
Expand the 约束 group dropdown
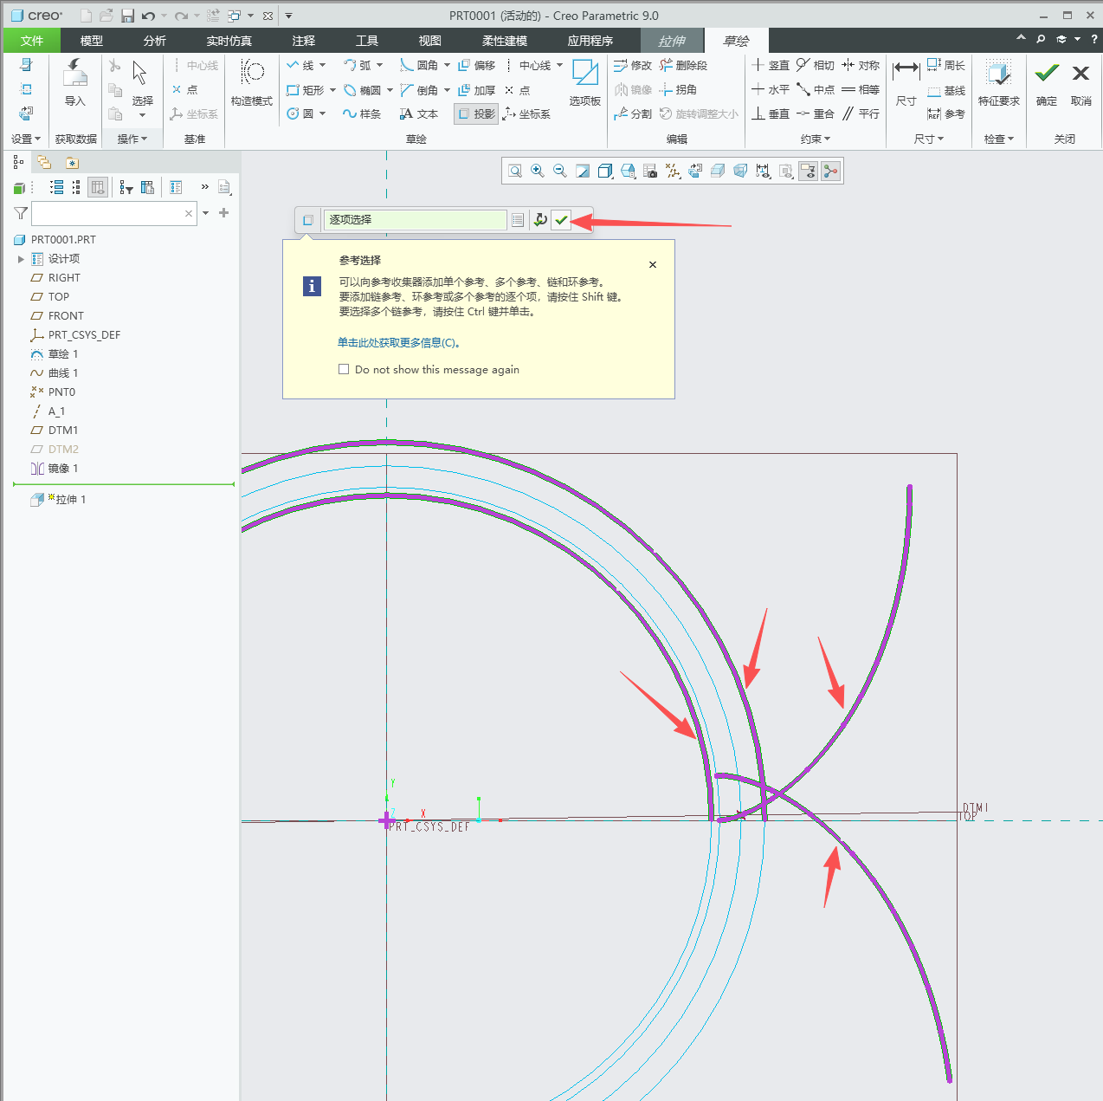pyautogui.click(x=815, y=139)
